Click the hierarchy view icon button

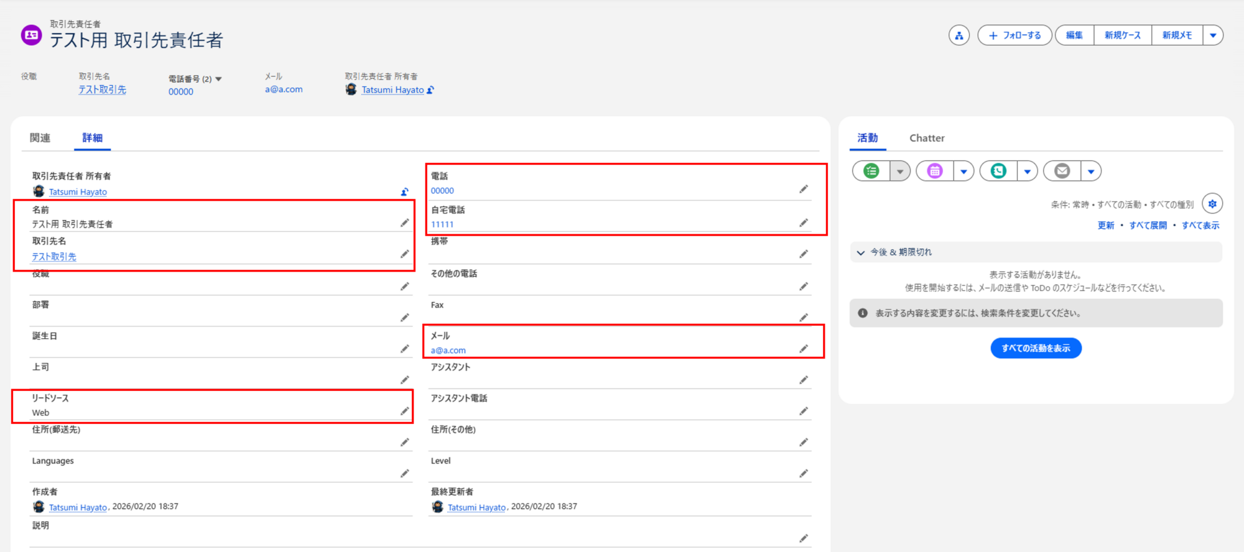[959, 35]
